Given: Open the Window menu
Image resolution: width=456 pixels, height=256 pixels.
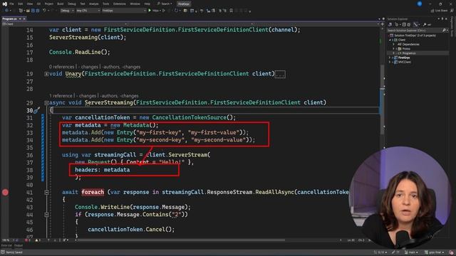Looking at the screenshot, I should coord(135,4).
